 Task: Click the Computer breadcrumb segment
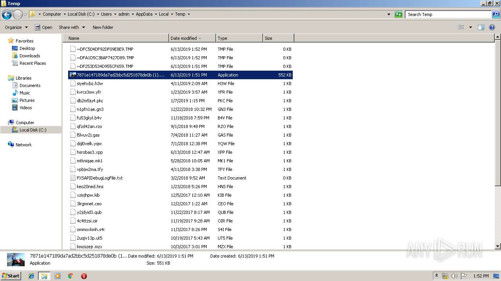click(x=52, y=14)
